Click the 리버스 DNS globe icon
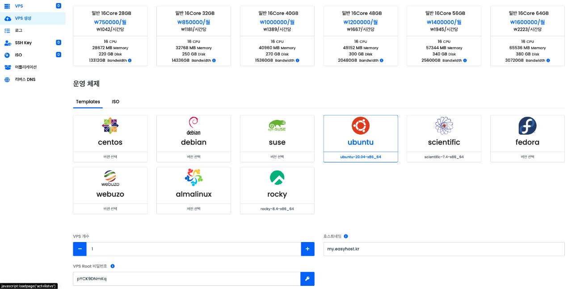 tap(7, 80)
